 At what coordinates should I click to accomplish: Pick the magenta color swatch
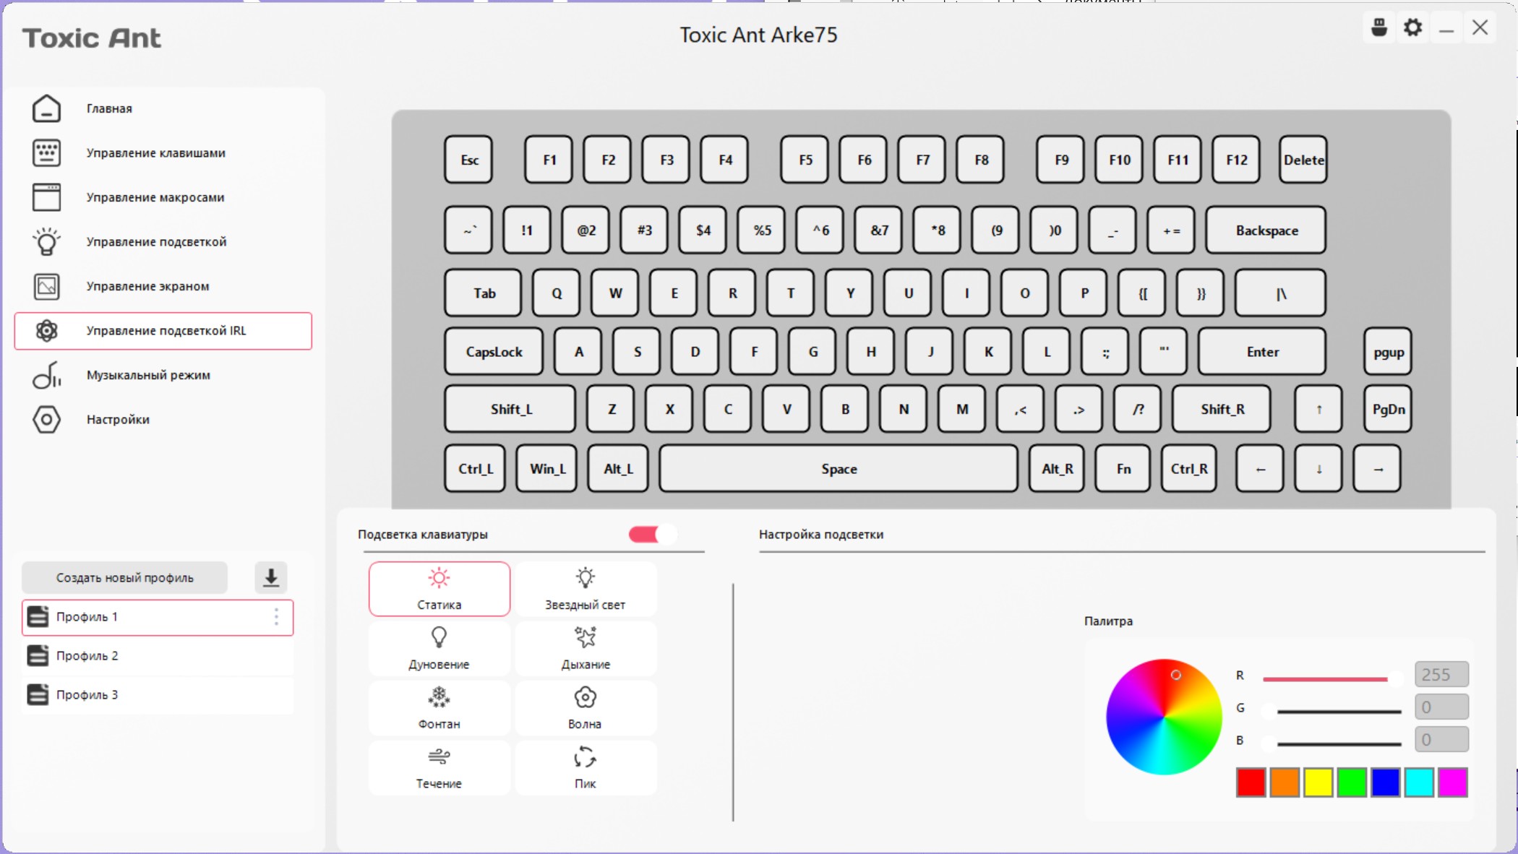[1453, 782]
